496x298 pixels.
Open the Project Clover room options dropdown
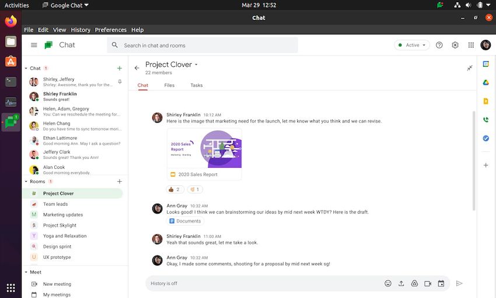pos(196,65)
